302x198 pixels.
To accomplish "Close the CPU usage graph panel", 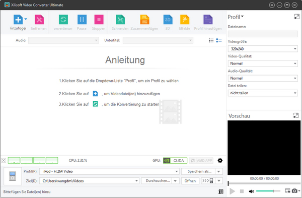I will pyautogui.click(x=4, y=160).
